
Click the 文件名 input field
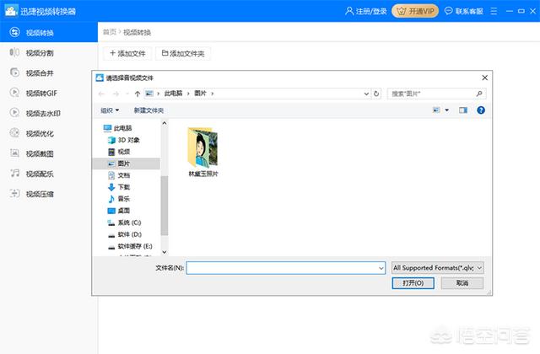(x=282, y=267)
